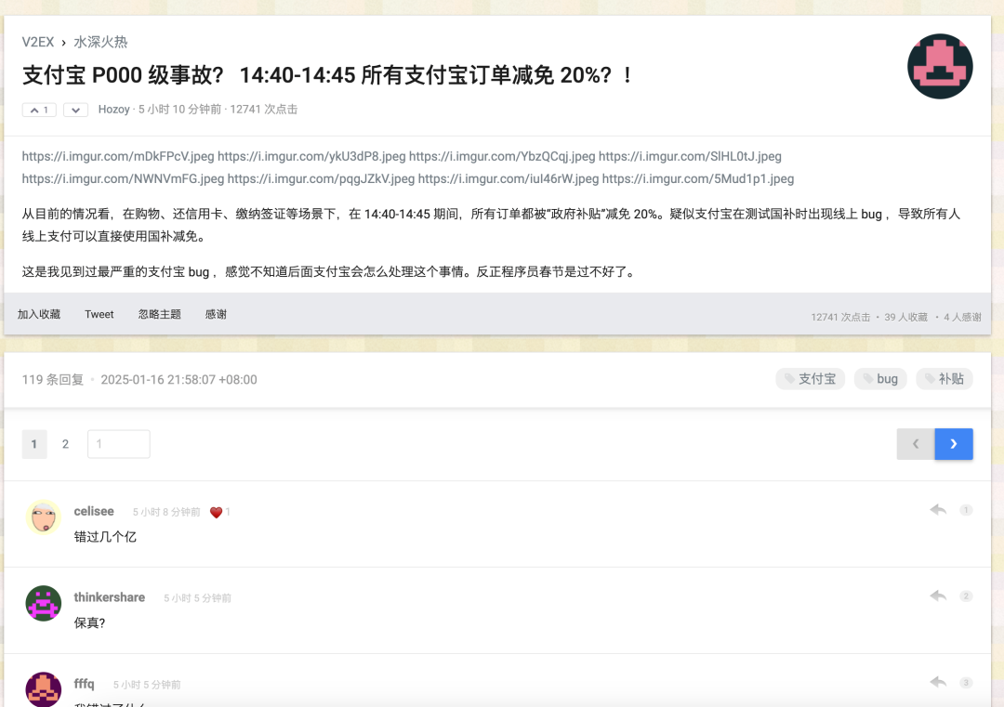
Task: Open fffq's avatar
Action: tap(44, 689)
